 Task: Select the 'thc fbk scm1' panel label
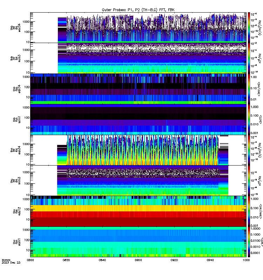(x=17, y=242)
